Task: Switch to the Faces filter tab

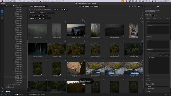Action: point(92,6)
